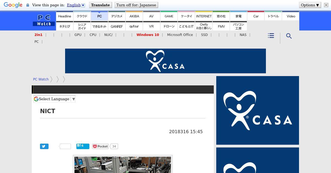Open the Video tab
The height and width of the screenshot is (173, 331).
(291, 16)
